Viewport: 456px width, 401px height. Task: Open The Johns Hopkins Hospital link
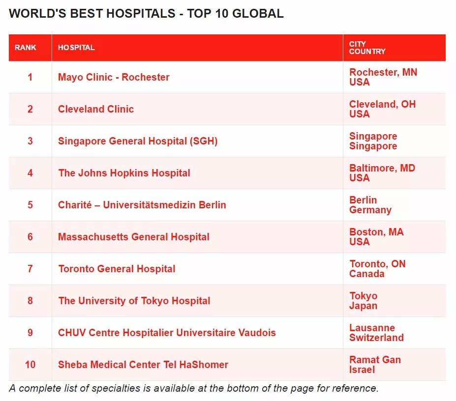click(x=124, y=173)
